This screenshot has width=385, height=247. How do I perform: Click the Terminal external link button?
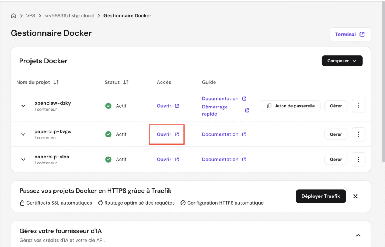[350, 34]
